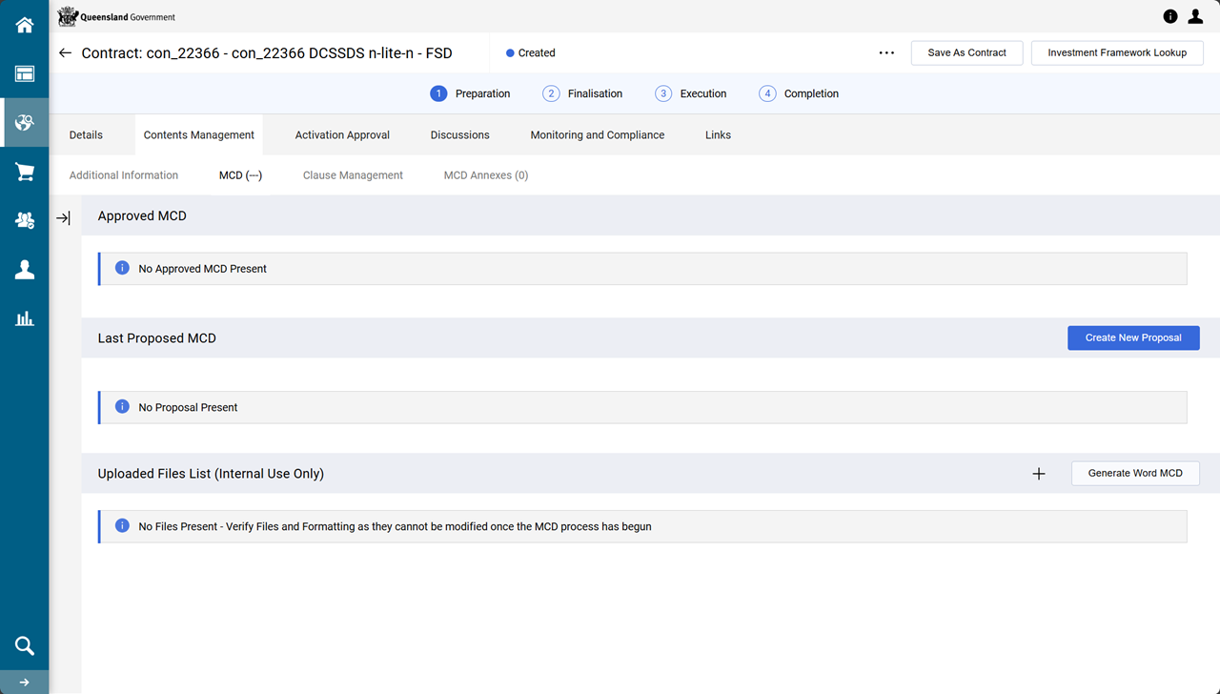Click the Generate Word MCD button
The image size is (1220, 694).
coord(1135,474)
